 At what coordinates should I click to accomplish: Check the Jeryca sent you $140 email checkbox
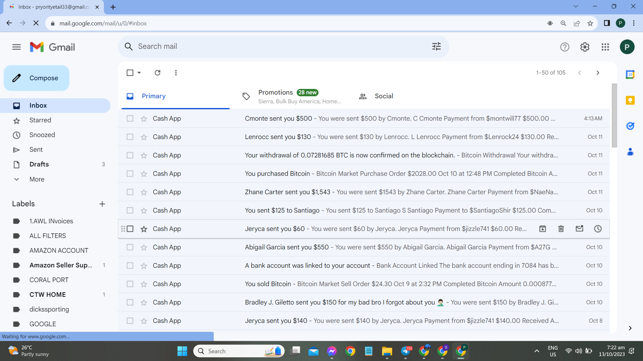coord(130,321)
